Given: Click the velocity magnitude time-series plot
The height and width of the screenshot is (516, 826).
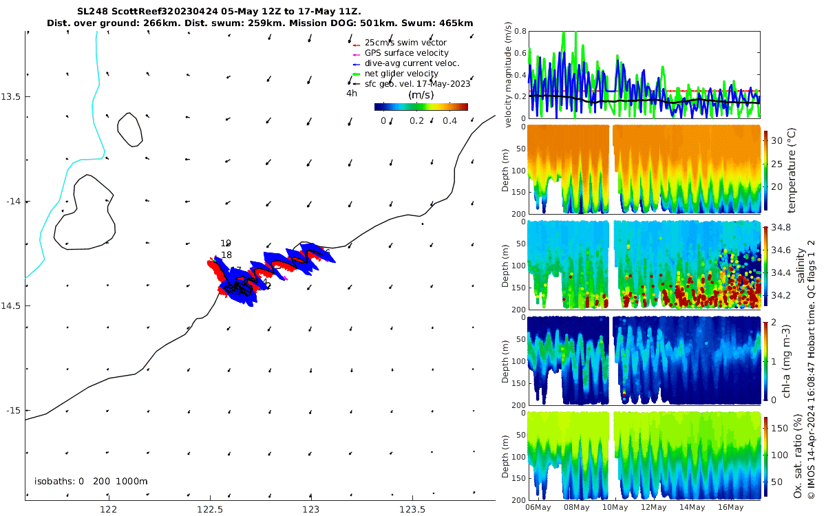Looking at the screenshot, I should tap(644, 74).
